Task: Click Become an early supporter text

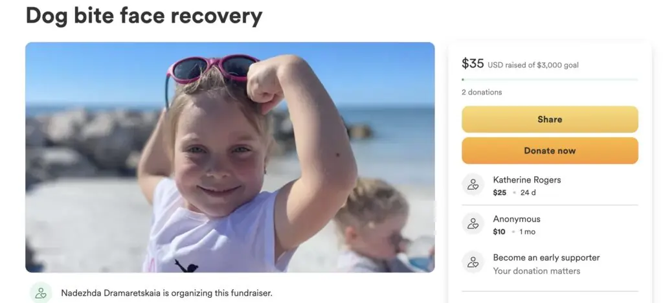Action: click(546, 258)
